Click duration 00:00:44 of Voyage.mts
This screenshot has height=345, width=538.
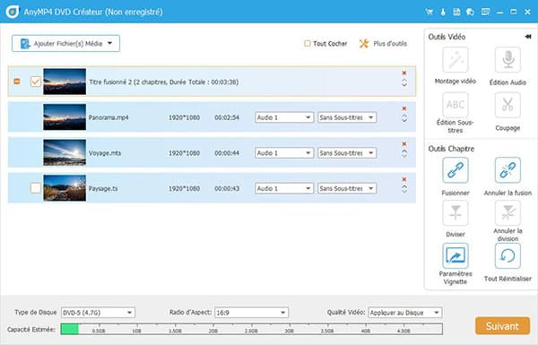point(227,153)
